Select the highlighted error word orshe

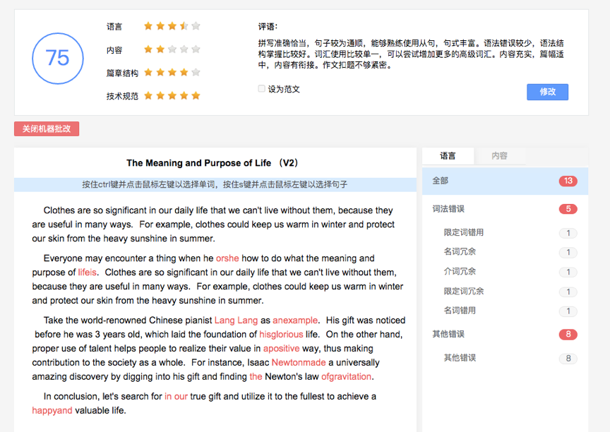227,258
